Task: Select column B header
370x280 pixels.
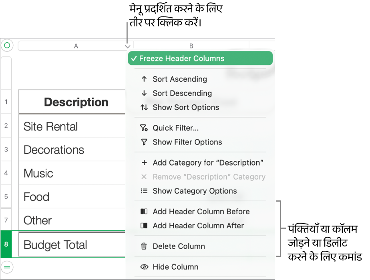Action: 191,46
